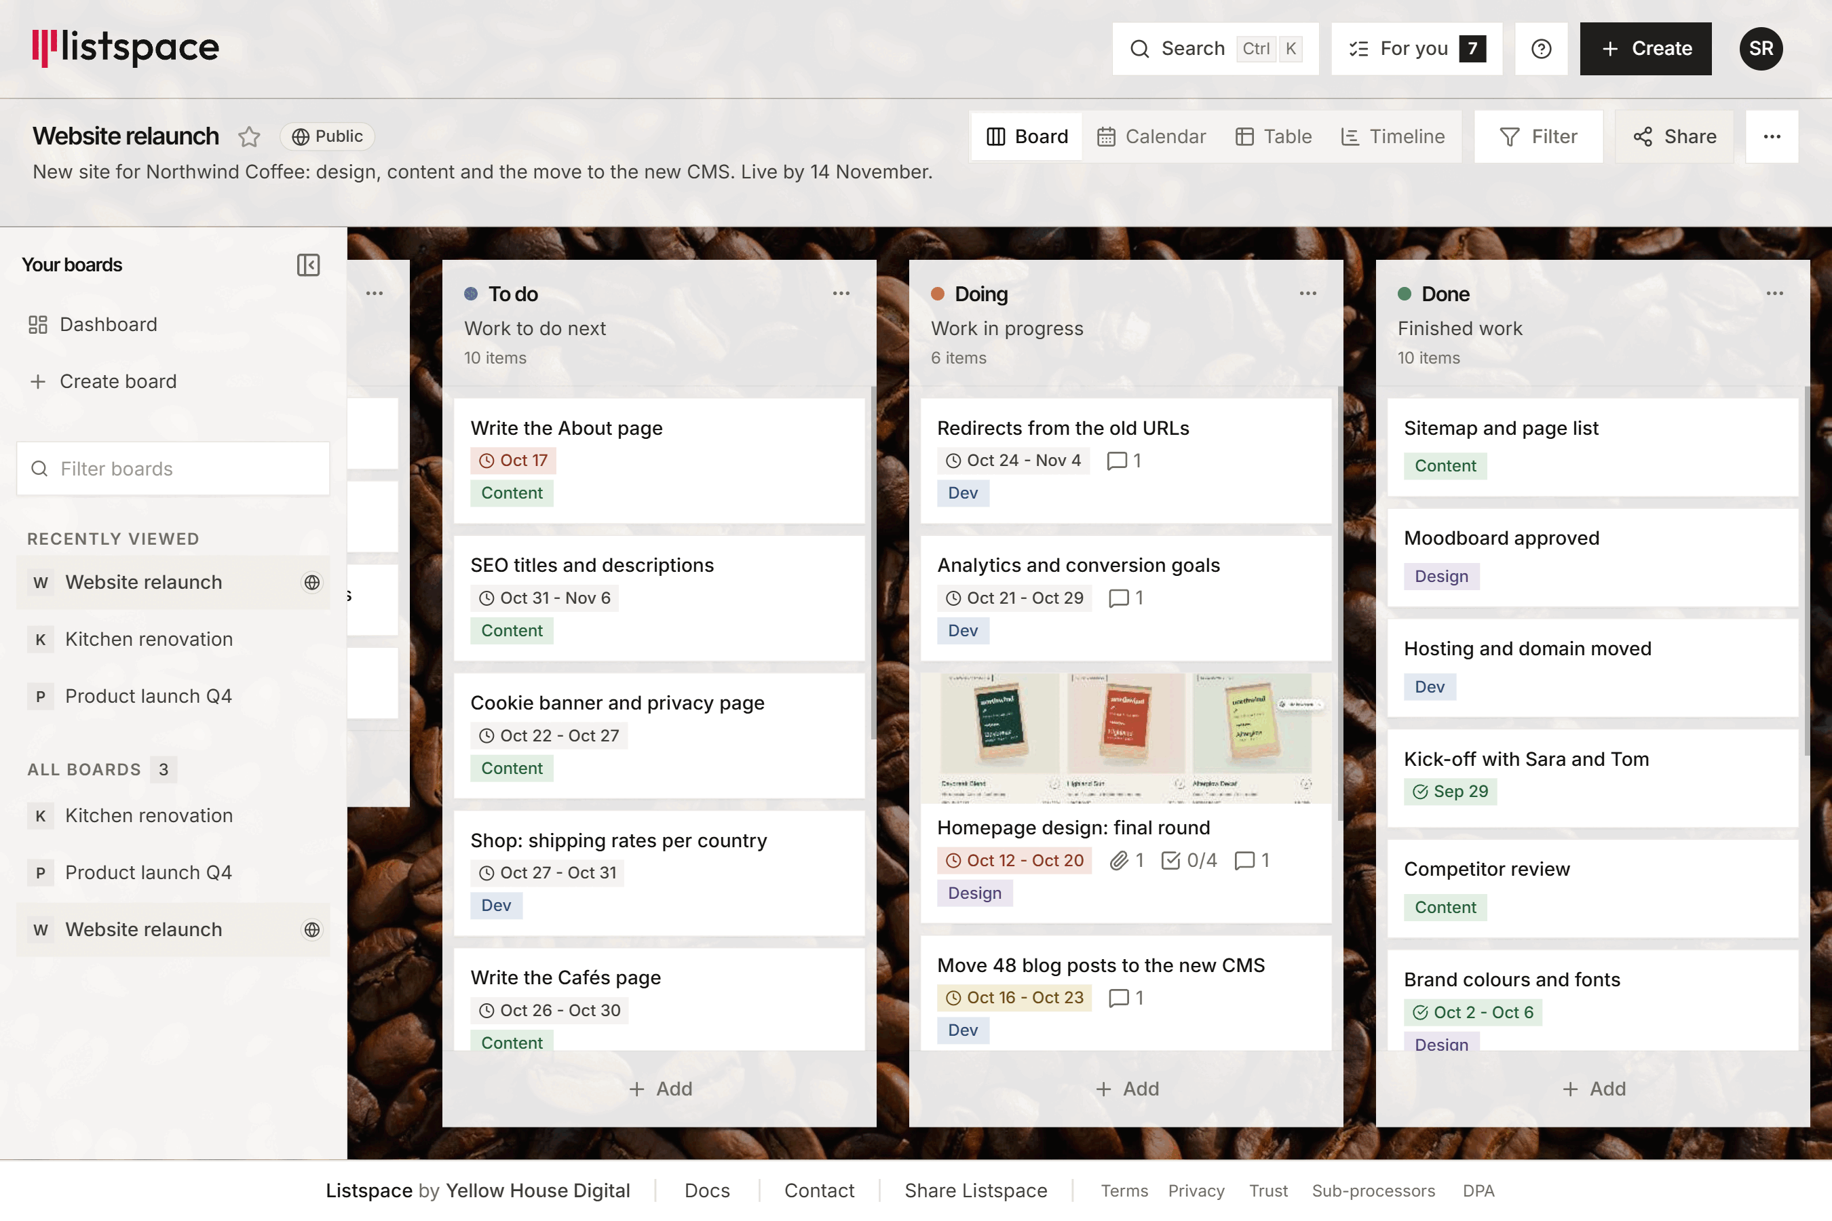Open the Docs footer link
The width and height of the screenshot is (1832, 1221).
(x=706, y=1190)
